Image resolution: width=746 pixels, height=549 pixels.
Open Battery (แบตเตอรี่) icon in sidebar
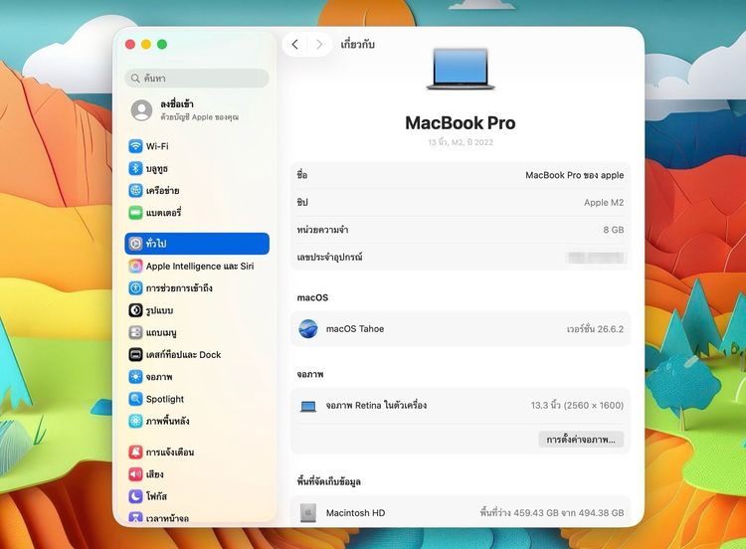click(x=135, y=212)
